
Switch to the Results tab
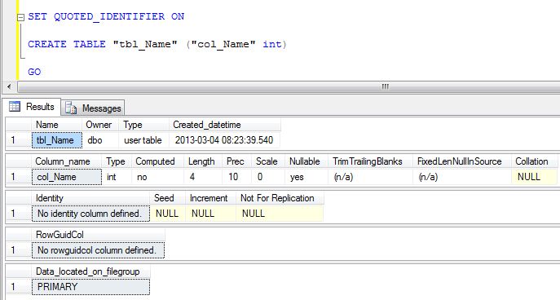coord(32,107)
